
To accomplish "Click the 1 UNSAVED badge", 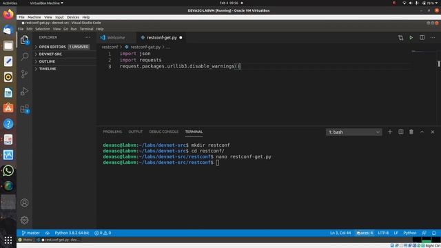I will 79,47.
